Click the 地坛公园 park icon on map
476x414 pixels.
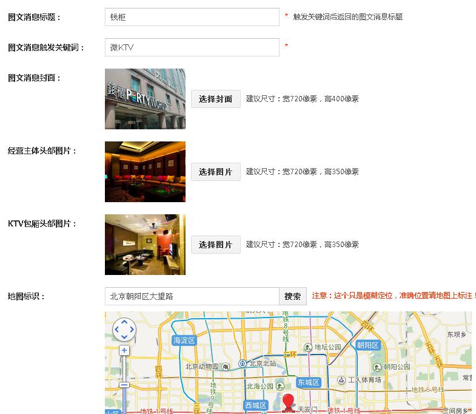(308, 348)
